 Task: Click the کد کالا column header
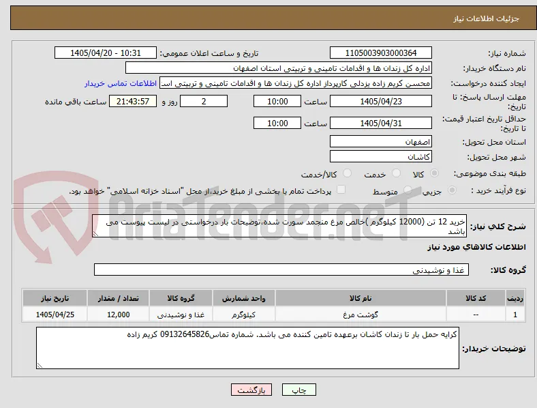coord(476,298)
